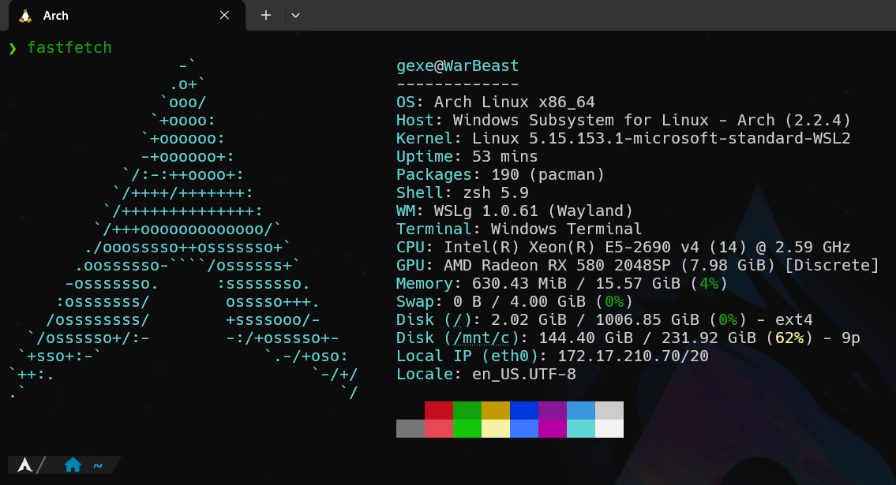Click the GPU line AMD Radeon RX 580
896x485 pixels.
[638, 265]
